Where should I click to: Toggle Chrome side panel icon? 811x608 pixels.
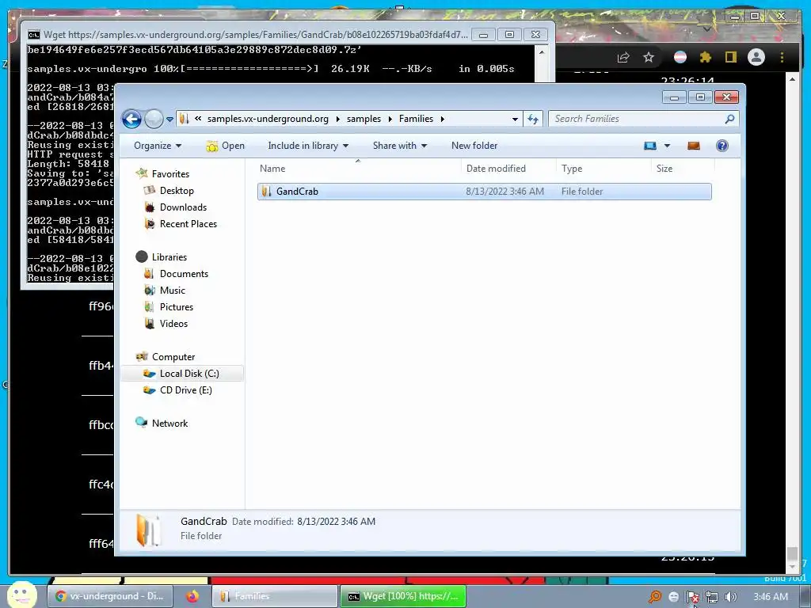coord(731,57)
